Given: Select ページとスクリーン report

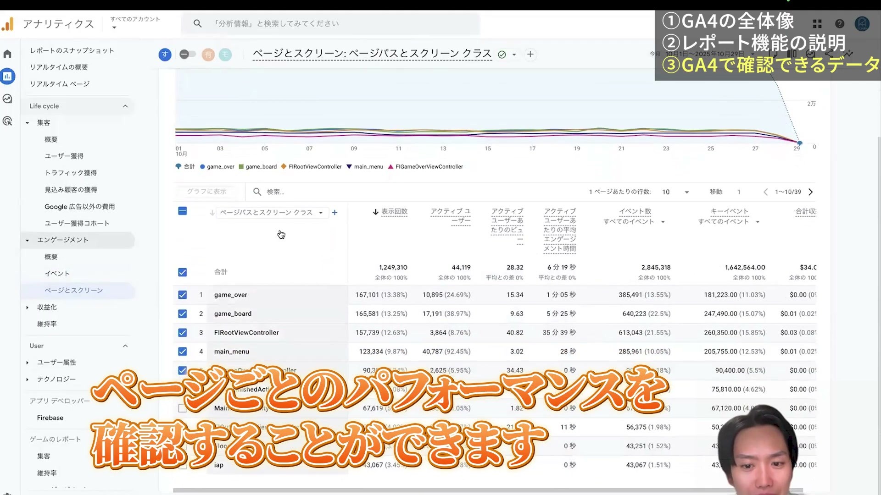Looking at the screenshot, I should pos(73,291).
